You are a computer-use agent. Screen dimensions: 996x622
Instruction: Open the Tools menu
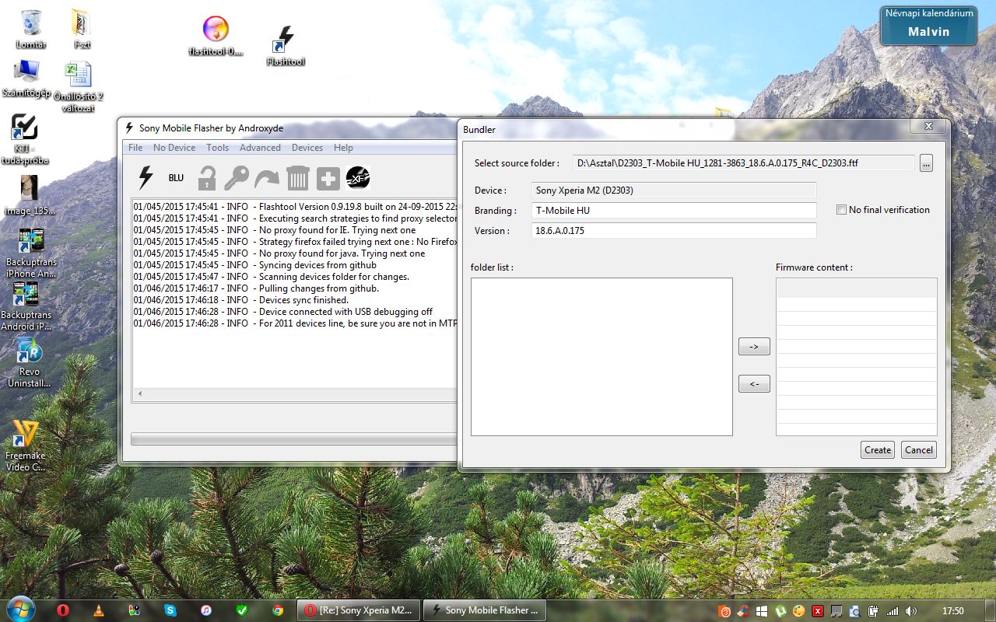click(x=218, y=148)
